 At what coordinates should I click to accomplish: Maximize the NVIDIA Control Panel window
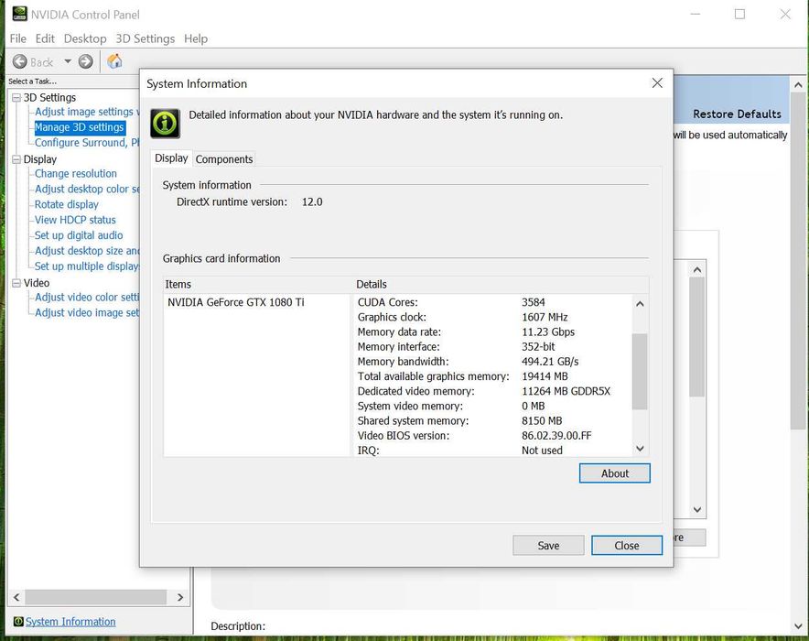739,14
